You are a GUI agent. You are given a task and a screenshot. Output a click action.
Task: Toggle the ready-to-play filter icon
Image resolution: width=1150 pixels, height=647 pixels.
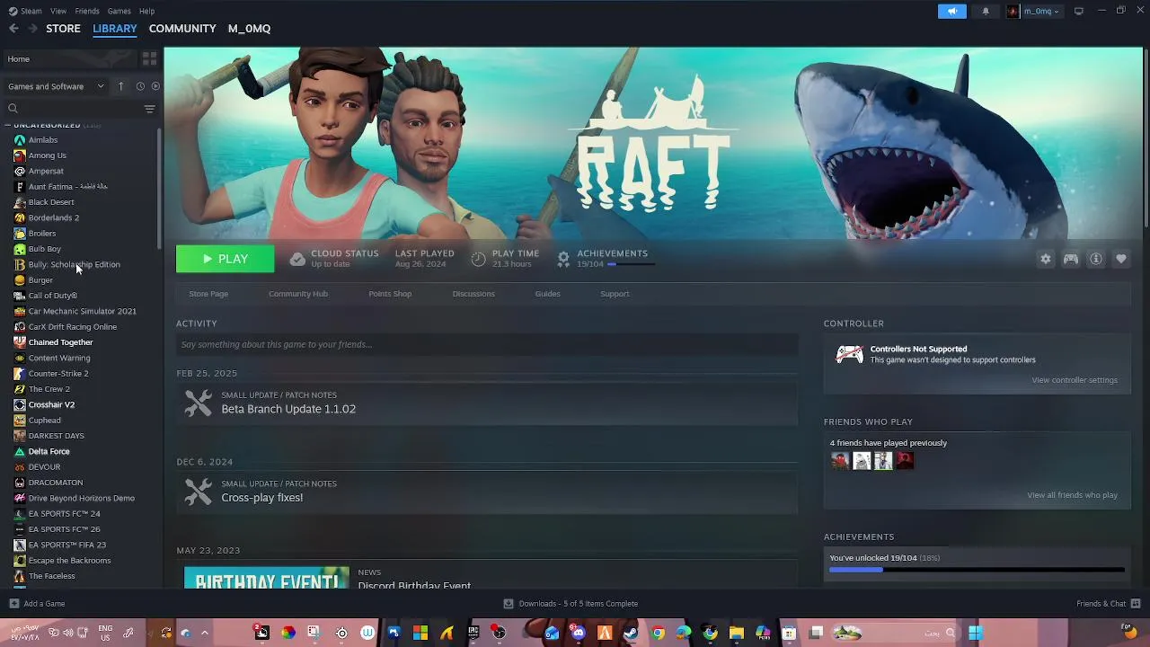pos(155,86)
